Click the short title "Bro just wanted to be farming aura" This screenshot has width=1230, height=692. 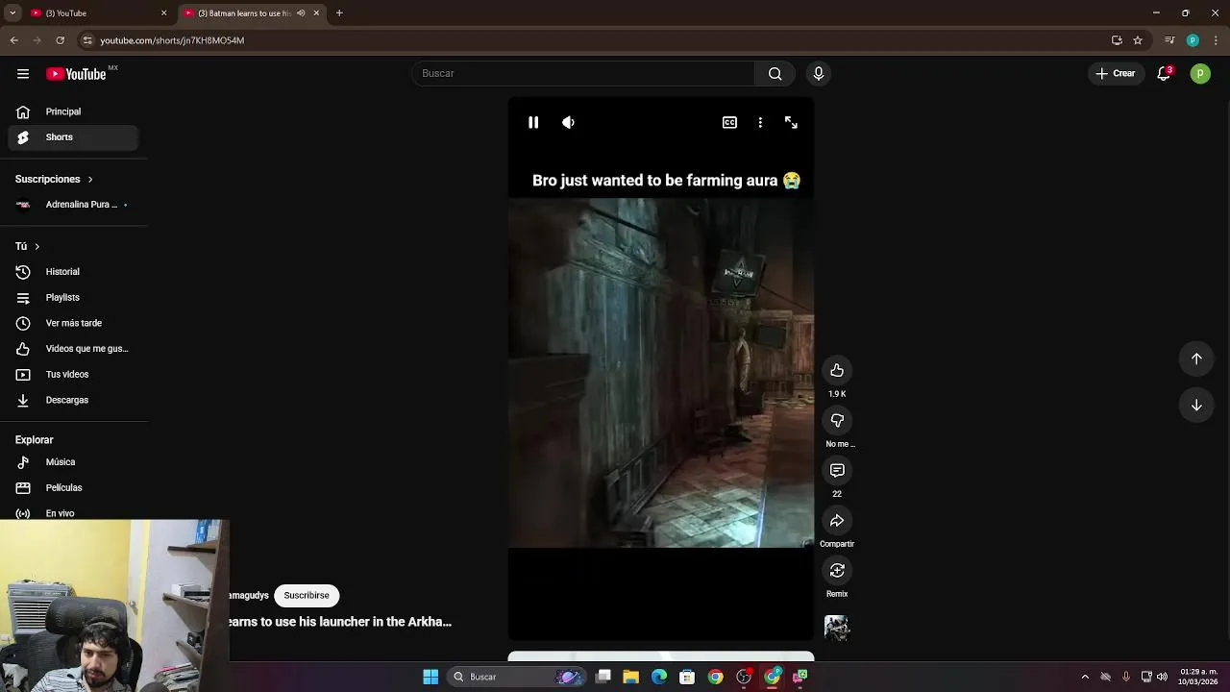(666, 180)
